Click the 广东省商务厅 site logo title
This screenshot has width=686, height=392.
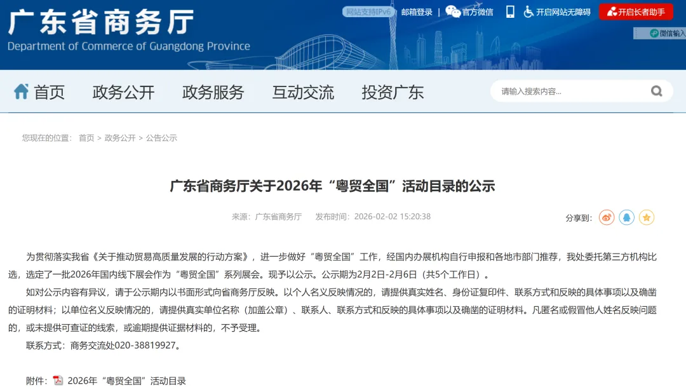point(100,22)
